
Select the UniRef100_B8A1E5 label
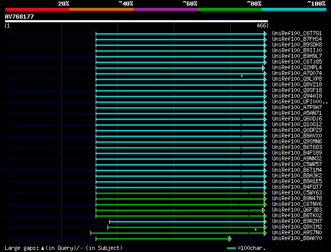tap(297, 182)
